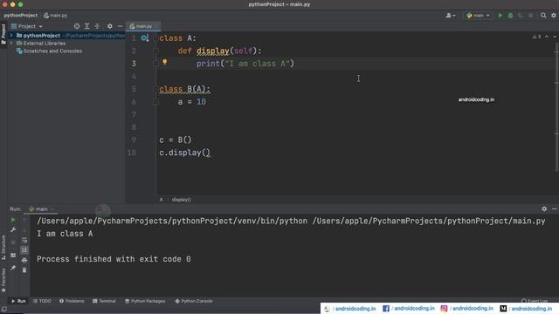This screenshot has height=314, width=559.
Task: Click the yellow lightbulb intention icon
Action: [165, 62]
